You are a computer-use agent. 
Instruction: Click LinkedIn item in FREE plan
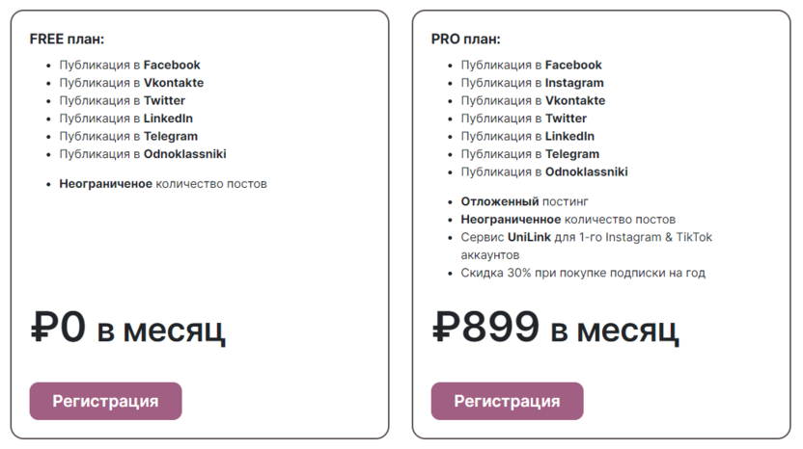[x=126, y=119]
